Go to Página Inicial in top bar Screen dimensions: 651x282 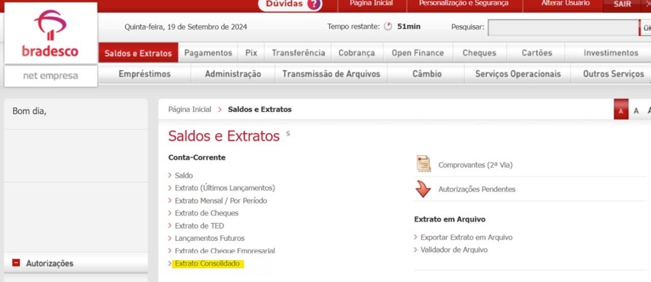[x=371, y=3]
